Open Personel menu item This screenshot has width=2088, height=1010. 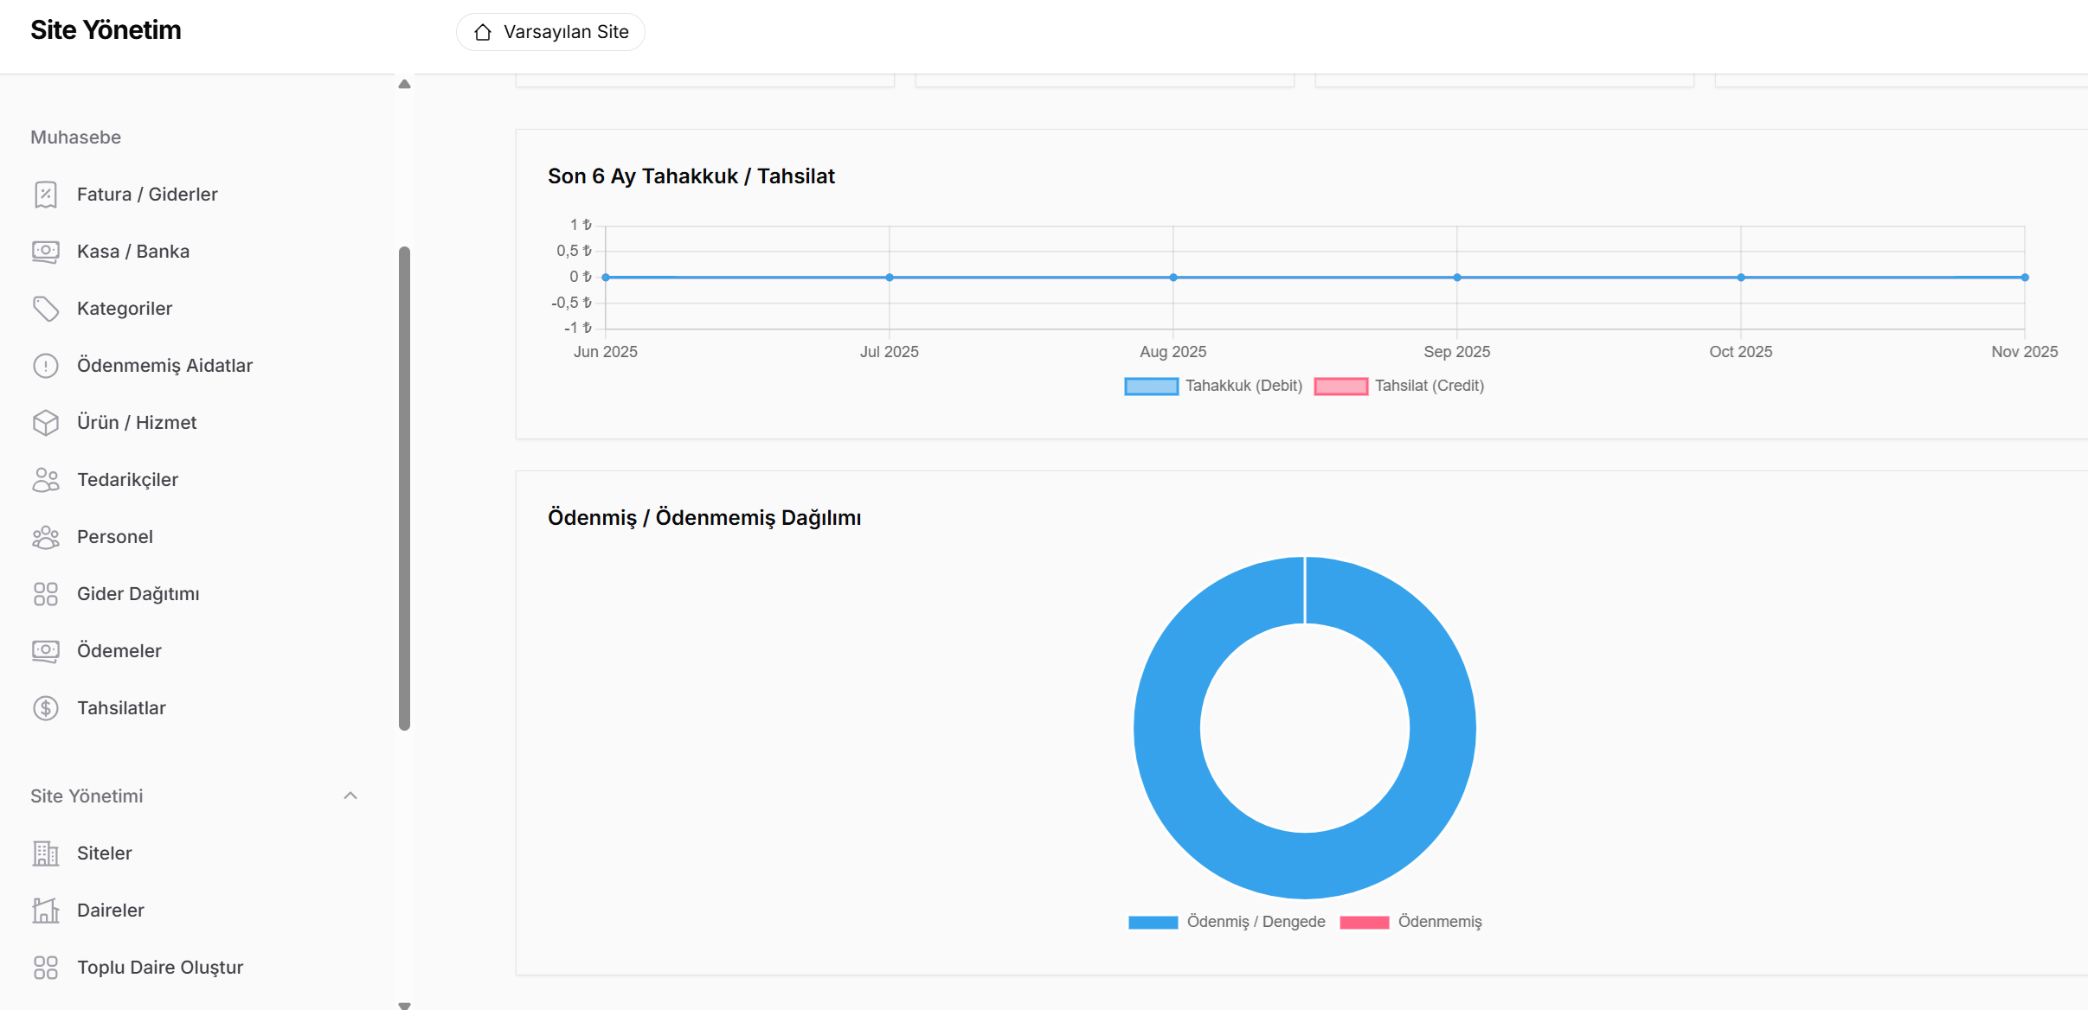(x=114, y=537)
